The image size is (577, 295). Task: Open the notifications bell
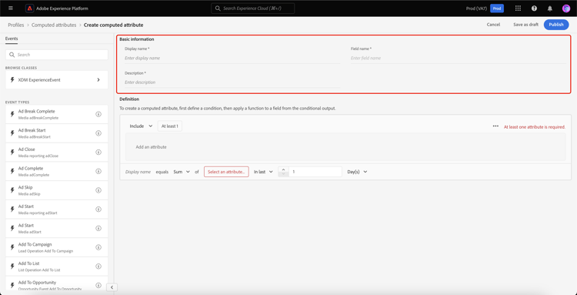[550, 8]
